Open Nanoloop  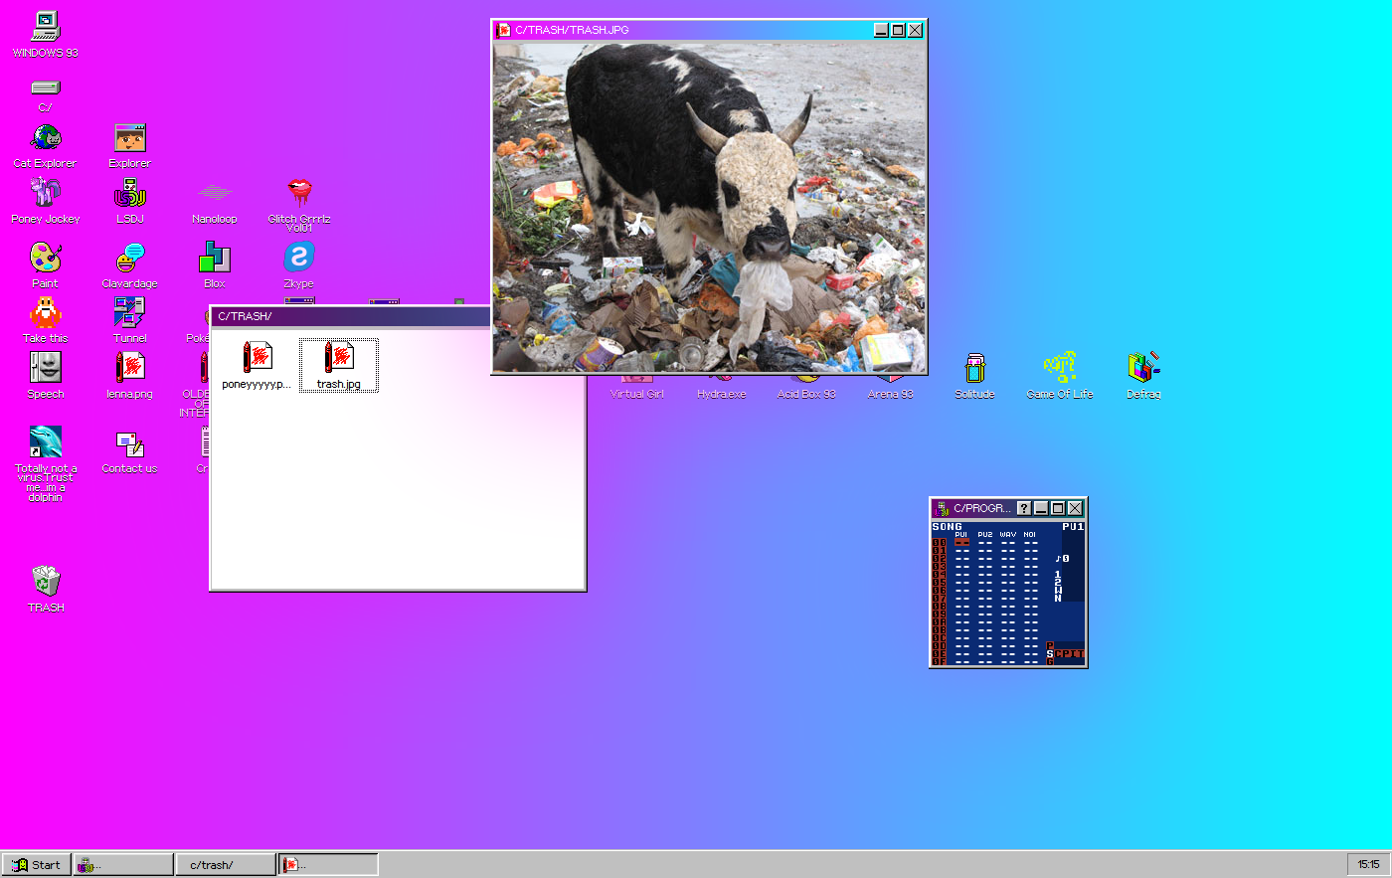[214, 196]
